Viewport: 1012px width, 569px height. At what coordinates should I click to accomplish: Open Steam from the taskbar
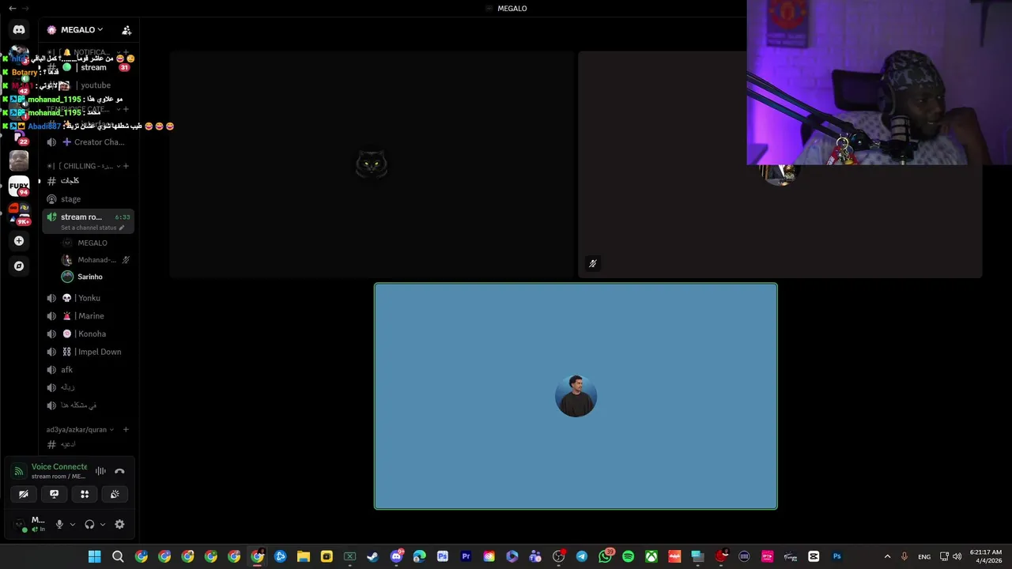[372, 556]
